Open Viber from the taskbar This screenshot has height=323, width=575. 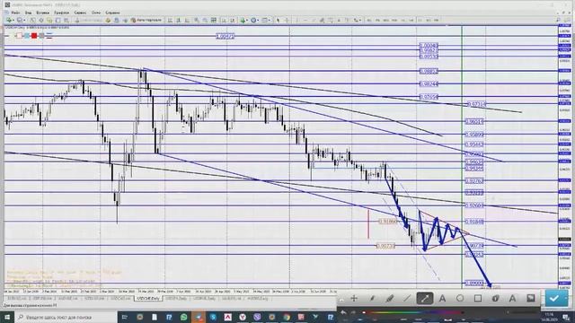click(257, 317)
